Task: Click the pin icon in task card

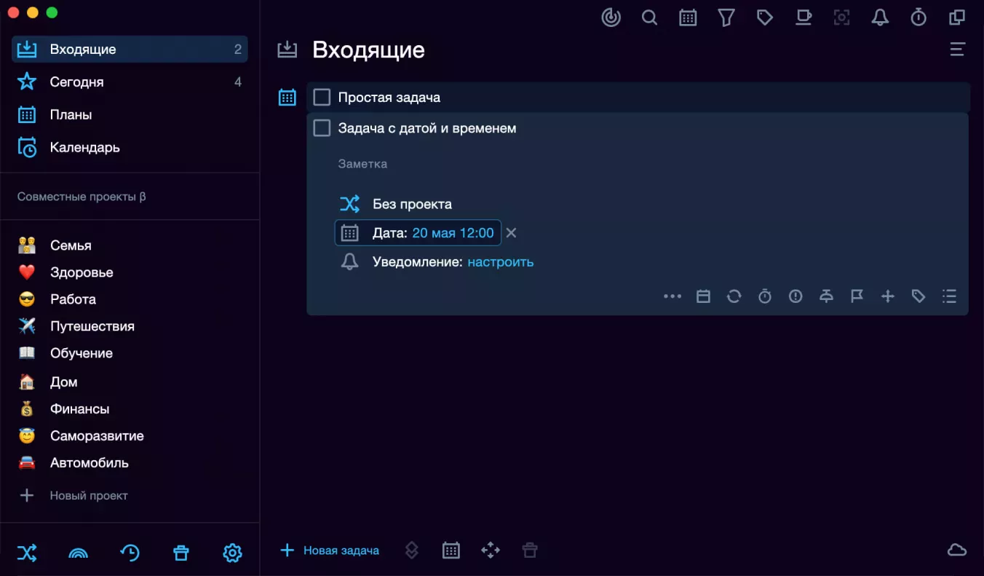Action: click(x=826, y=296)
